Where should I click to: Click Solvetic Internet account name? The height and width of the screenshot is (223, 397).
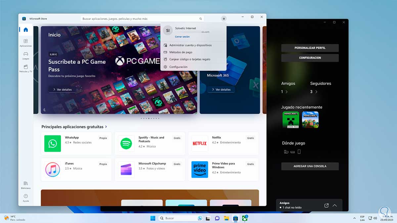click(x=186, y=28)
